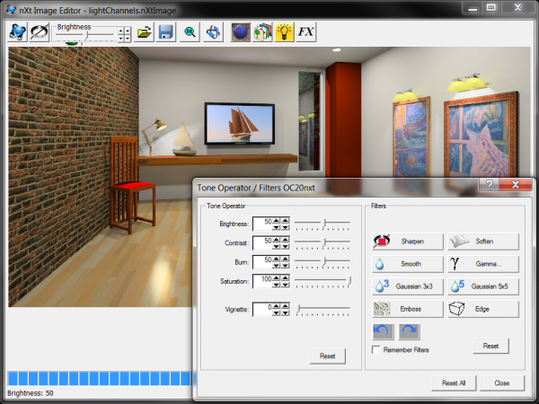Viewport: 539px width, 404px height.
Task: Undo the last filter with the left blue arrow
Action: click(383, 331)
